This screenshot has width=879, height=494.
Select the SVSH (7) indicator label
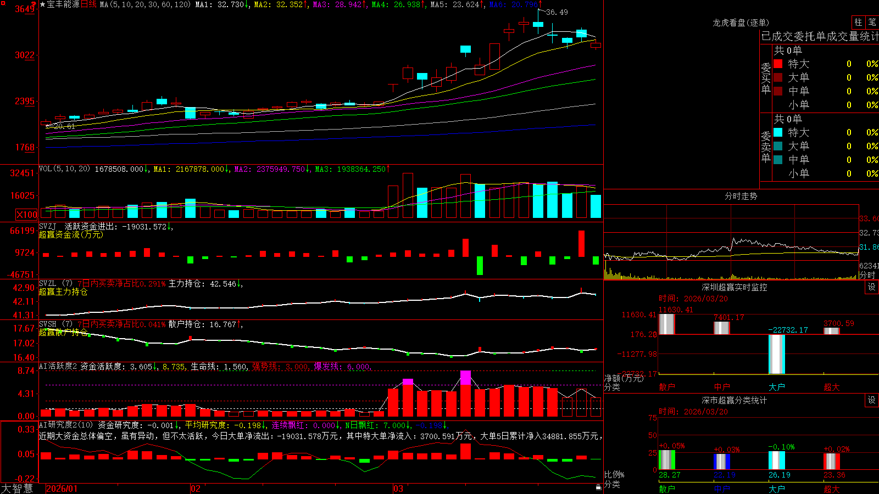pyautogui.click(x=55, y=324)
